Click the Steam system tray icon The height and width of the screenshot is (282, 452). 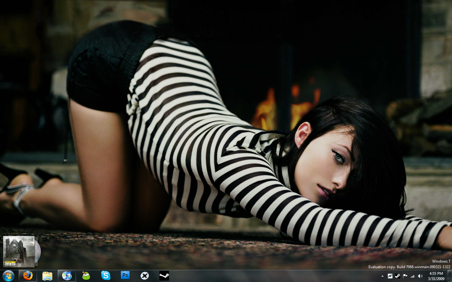[397, 276]
